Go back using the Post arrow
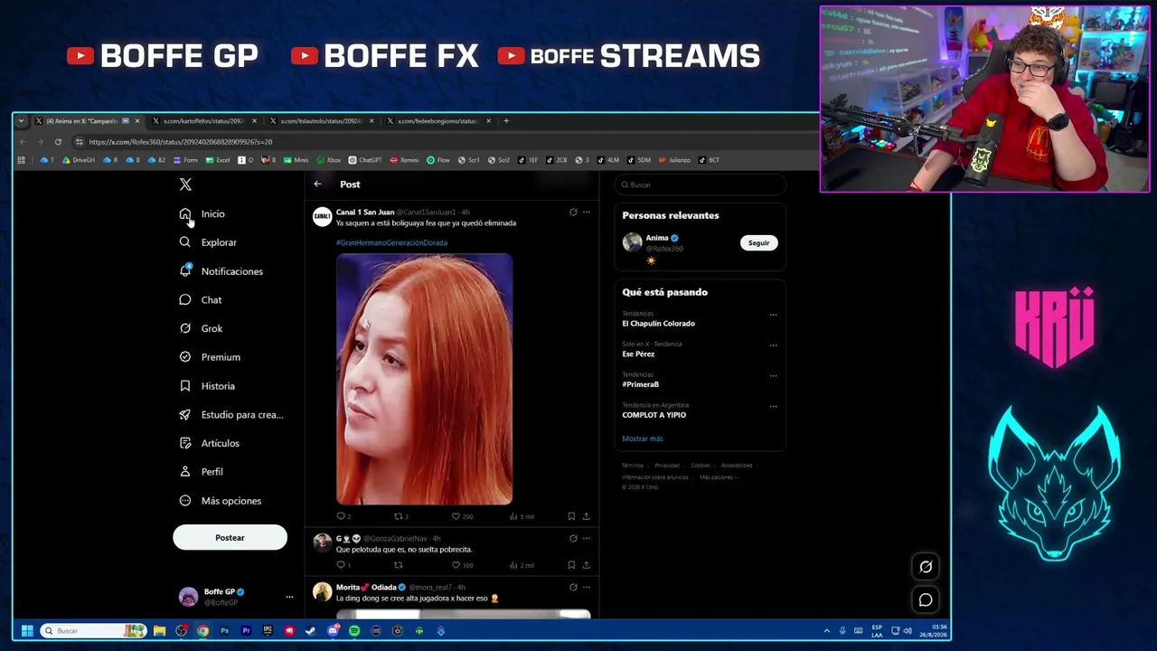 317,184
